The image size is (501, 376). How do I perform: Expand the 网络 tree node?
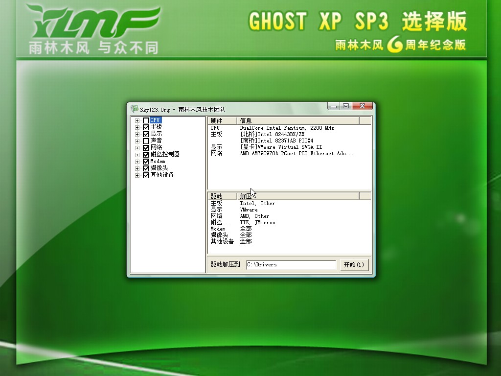(x=137, y=148)
